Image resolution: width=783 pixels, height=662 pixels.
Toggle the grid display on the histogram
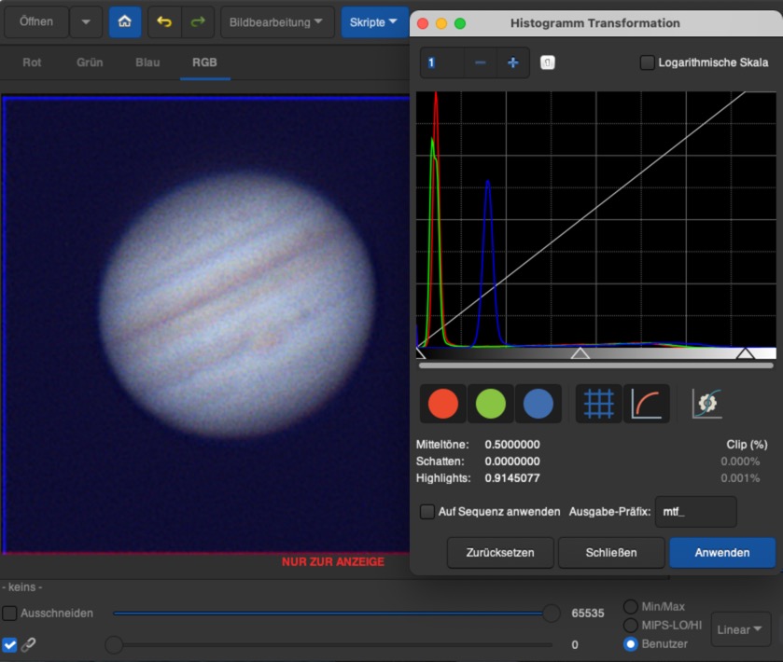pos(598,404)
